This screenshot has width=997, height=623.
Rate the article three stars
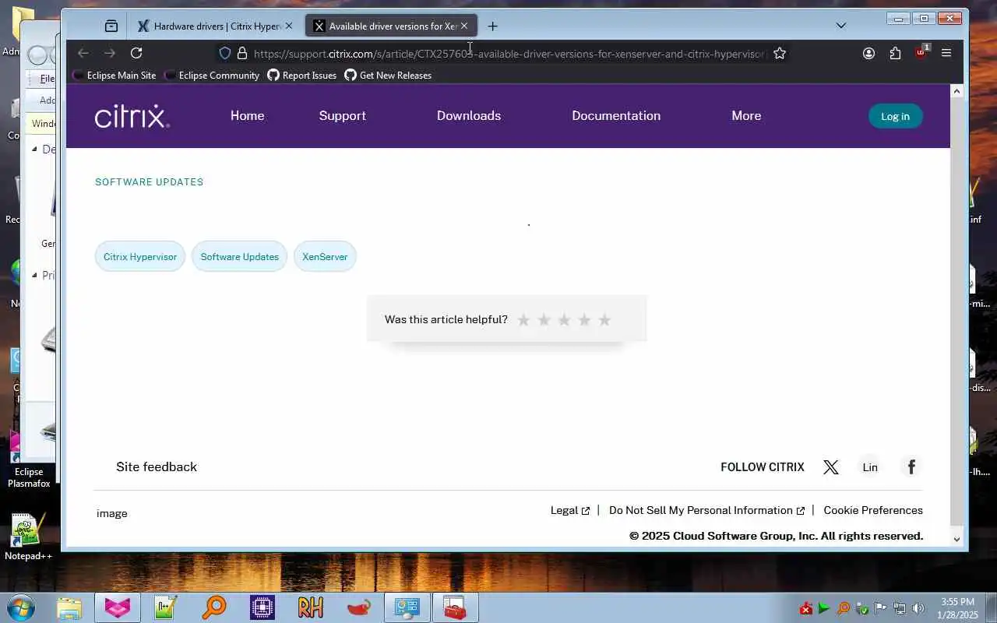click(565, 320)
